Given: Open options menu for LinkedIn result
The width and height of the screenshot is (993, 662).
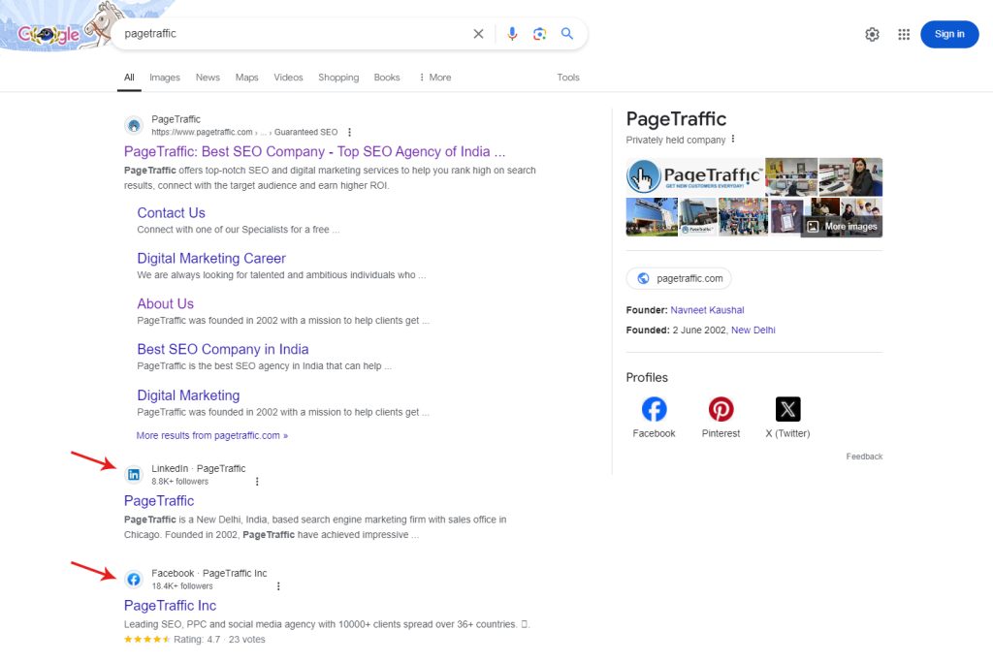Looking at the screenshot, I should pos(257,482).
